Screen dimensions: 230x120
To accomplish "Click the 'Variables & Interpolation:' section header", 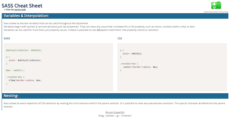I will pyautogui.click(x=115, y=16).
